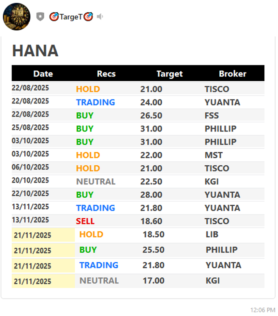Open the TargeT channel name
This screenshot has width=278, height=316.
click(x=71, y=17)
